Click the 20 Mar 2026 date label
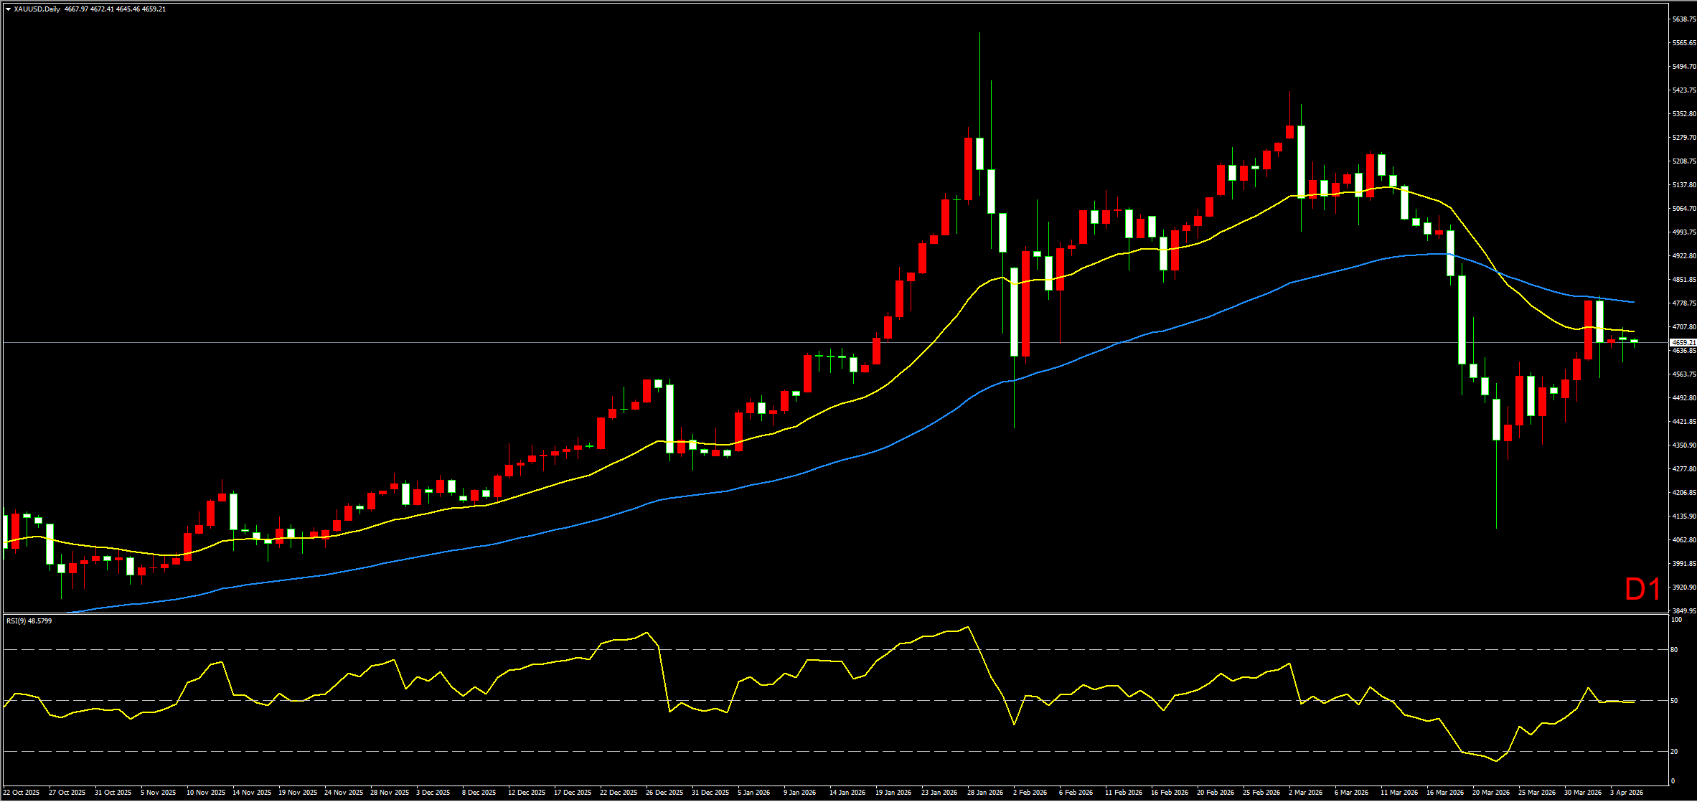The image size is (1697, 802). (x=1490, y=793)
